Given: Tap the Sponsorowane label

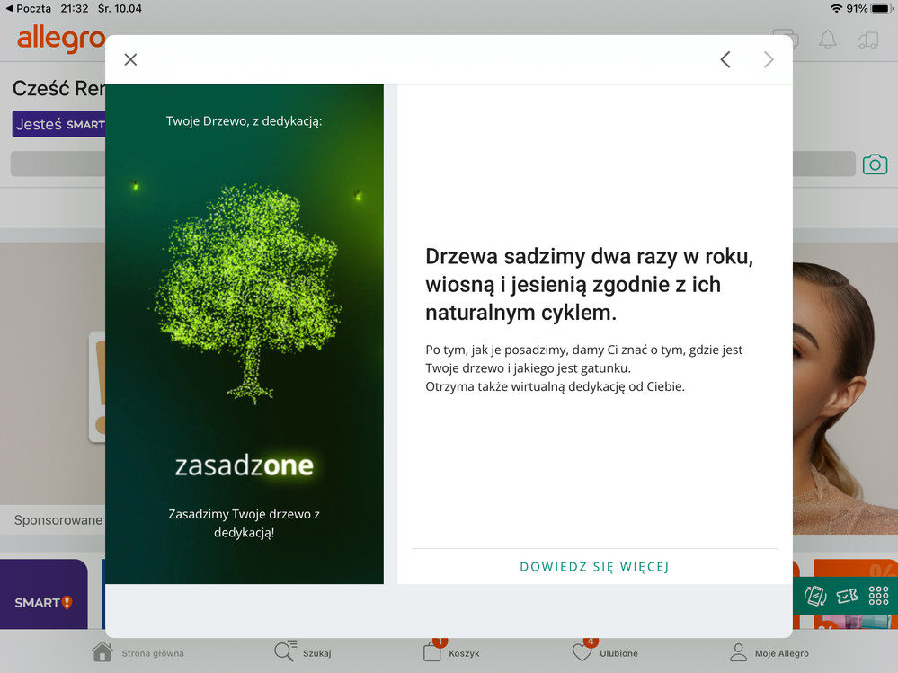Looking at the screenshot, I should [x=58, y=520].
